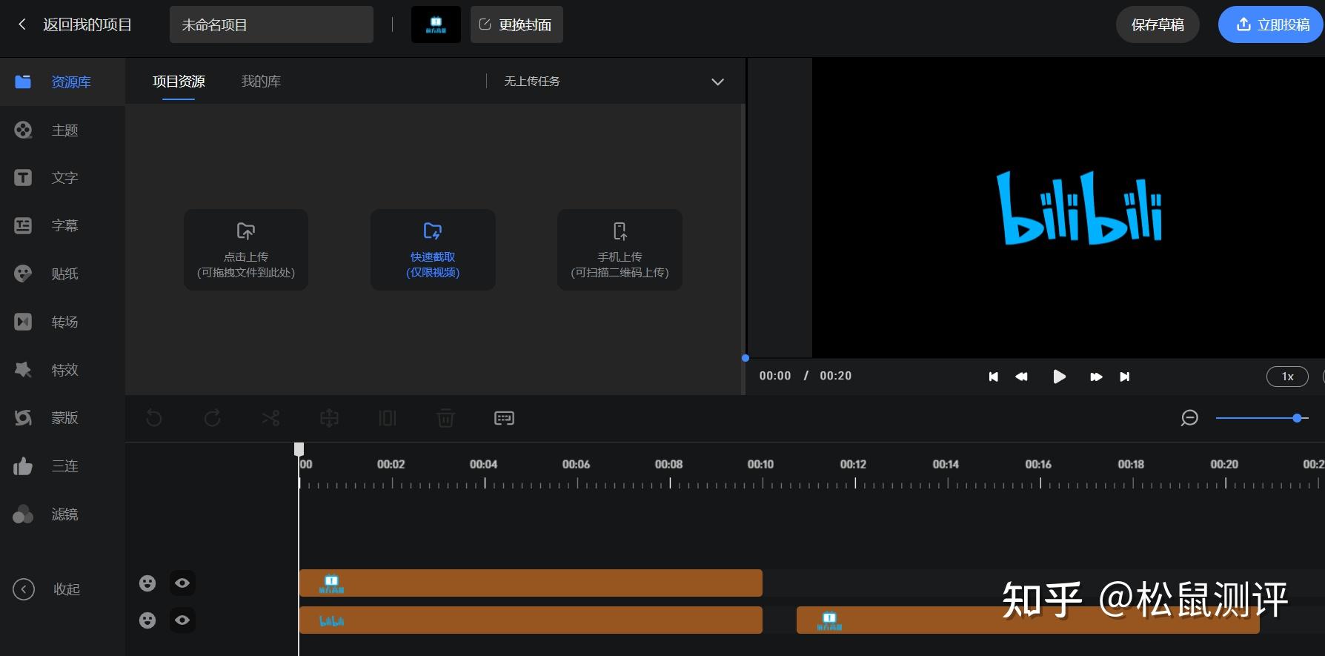Rewind the preview playback
This screenshot has height=656, width=1325.
coord(1021,377)
